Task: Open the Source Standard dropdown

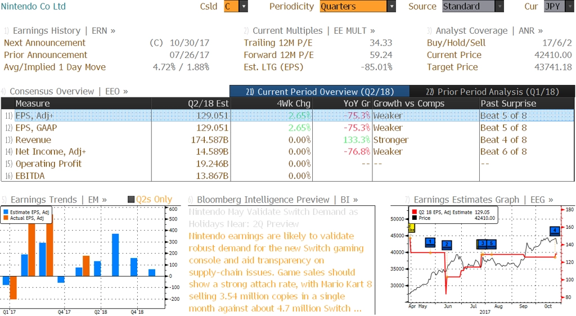Action: click(499, 6)
